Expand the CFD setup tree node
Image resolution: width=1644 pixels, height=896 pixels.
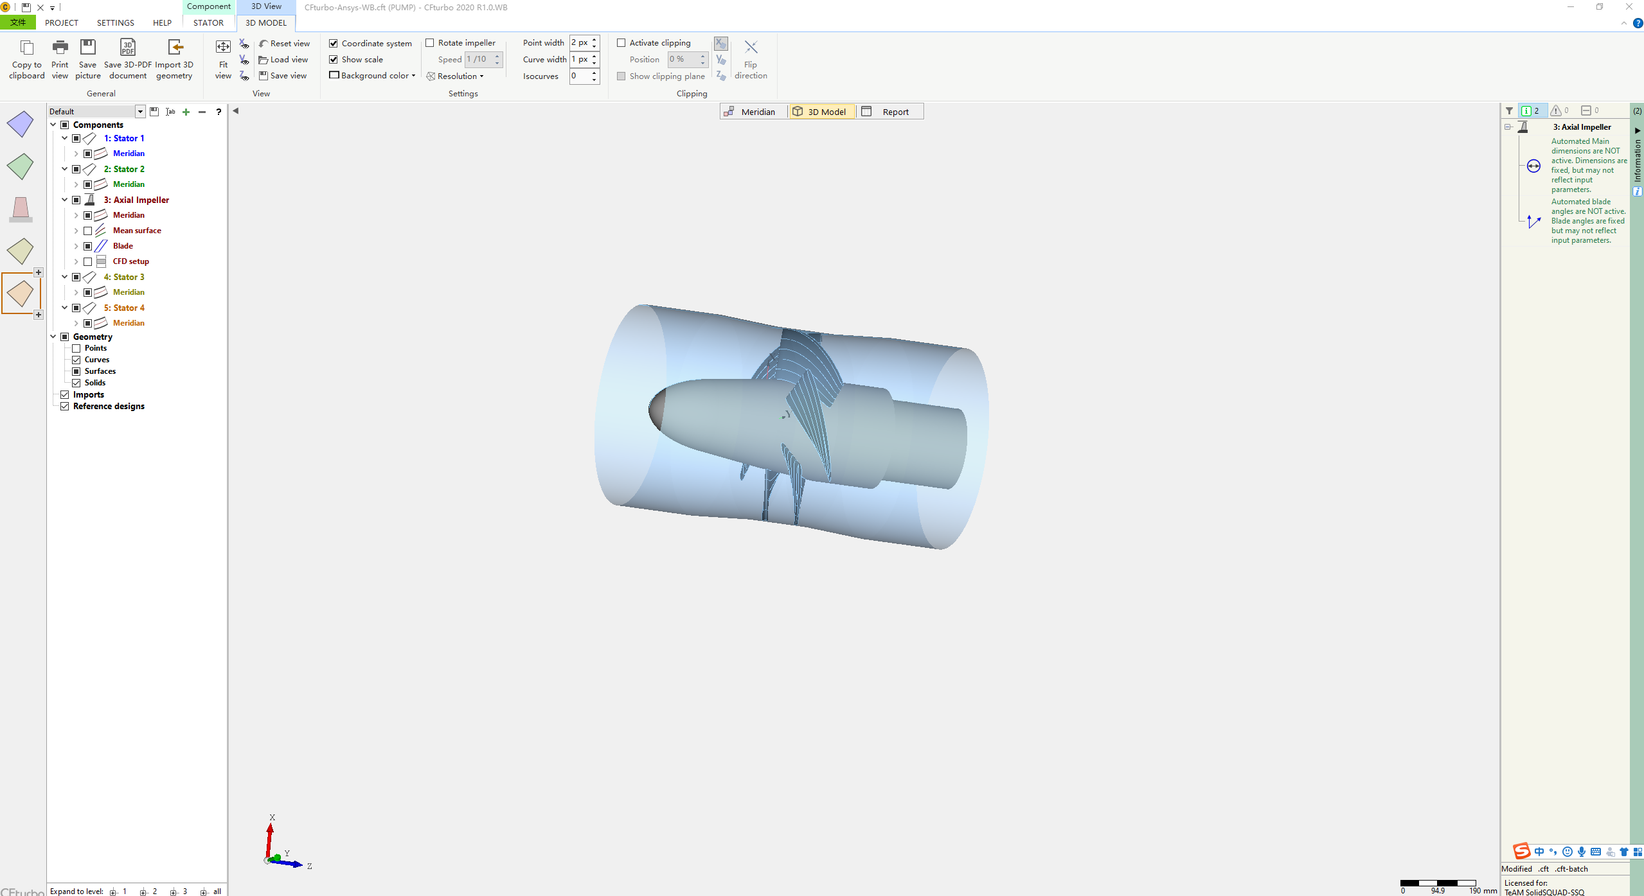point(76,261)
